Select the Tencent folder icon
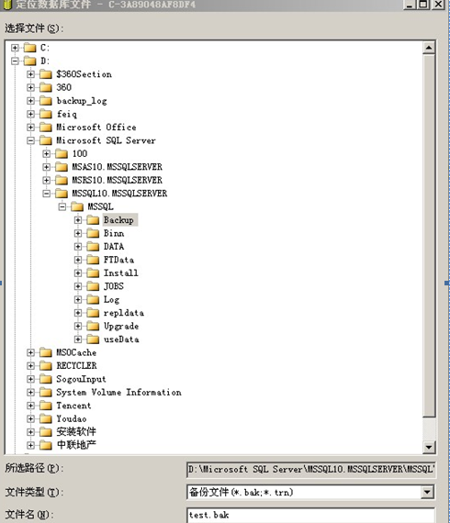The width and height of the screenshot is (450, 523). coord(45,406)
